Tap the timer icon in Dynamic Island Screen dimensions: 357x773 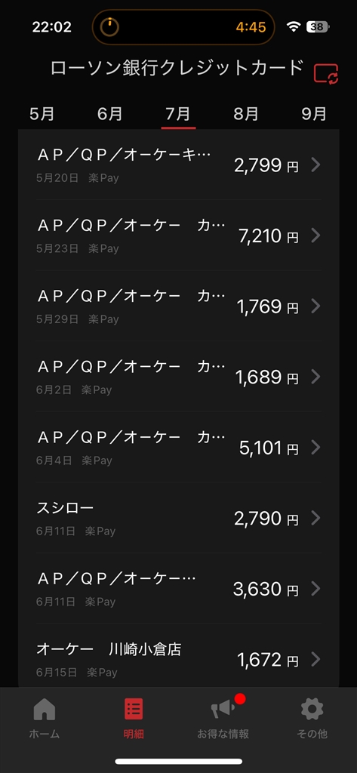[x=109, y=27]
